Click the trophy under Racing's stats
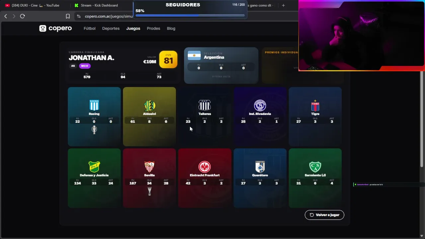This screenshot has height=239, width=425. click(94, 130)
